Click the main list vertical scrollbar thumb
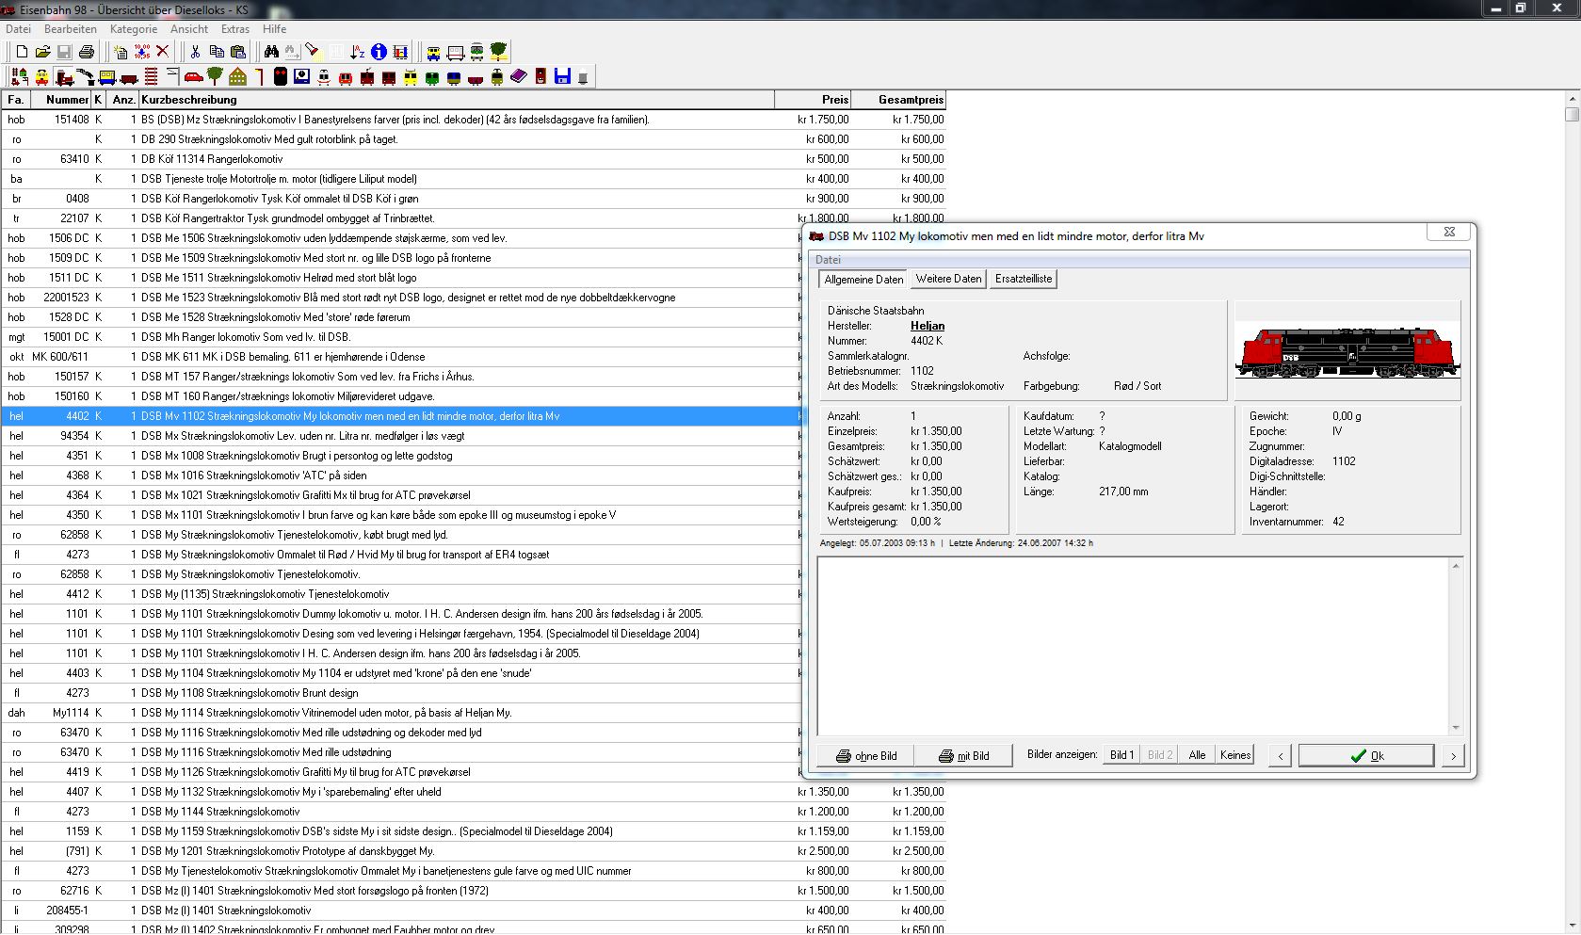The image size is (1581, 935). (x=1572, y=115)
